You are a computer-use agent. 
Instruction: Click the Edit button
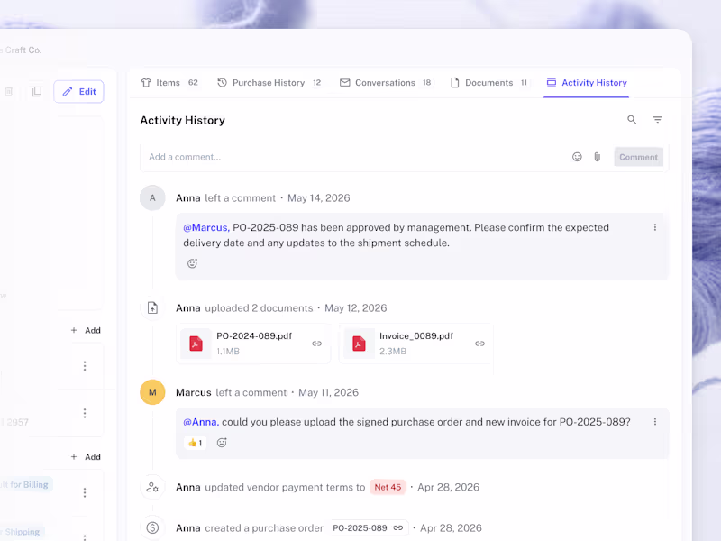coord(78,92)
